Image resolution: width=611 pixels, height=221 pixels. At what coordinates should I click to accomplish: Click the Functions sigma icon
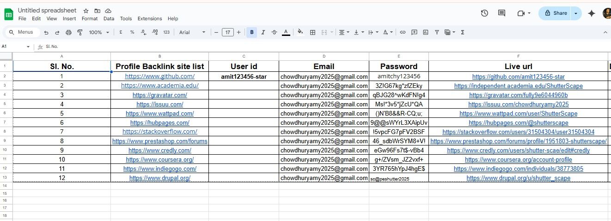click(x=463, y=32)
